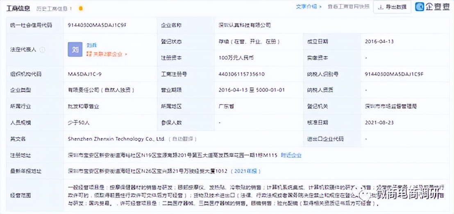Click the 进出口企业代码 label
The image size is (454, 214).
coord(325,139)
